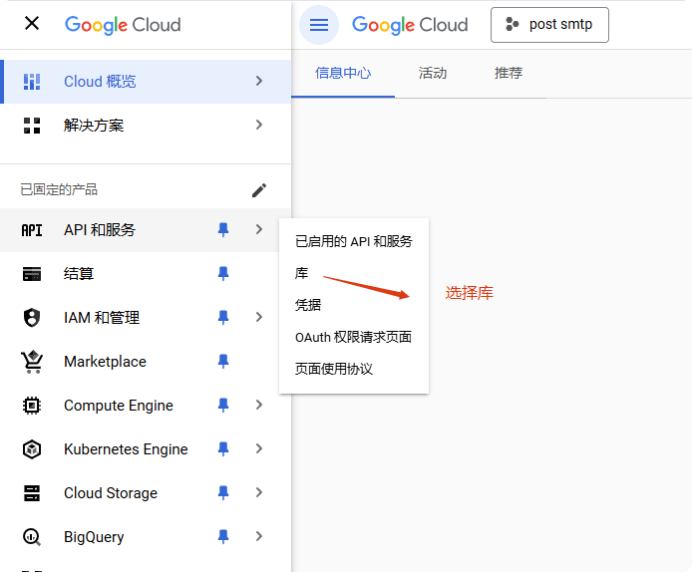692x572 pixels.
Task: Open OAuth 权限请求页面 menu entry
Action: (x=354, y=338)
